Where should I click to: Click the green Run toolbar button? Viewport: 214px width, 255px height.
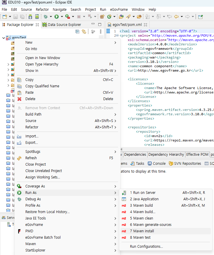[x=57, y=17]
